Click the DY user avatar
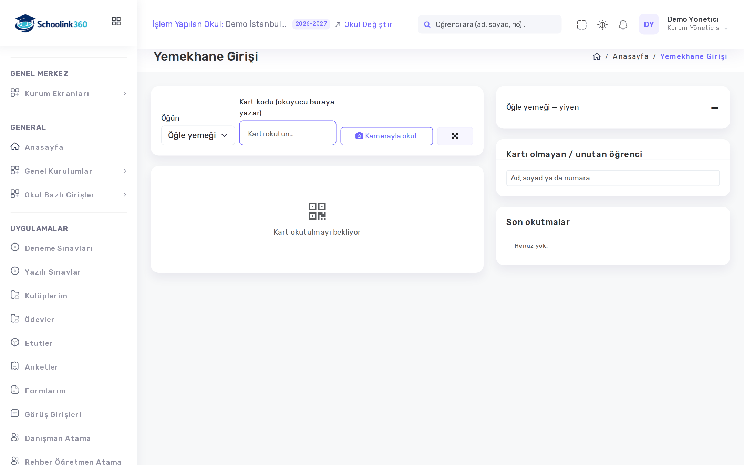The image size is (744, 465). [x=649, y=24]
